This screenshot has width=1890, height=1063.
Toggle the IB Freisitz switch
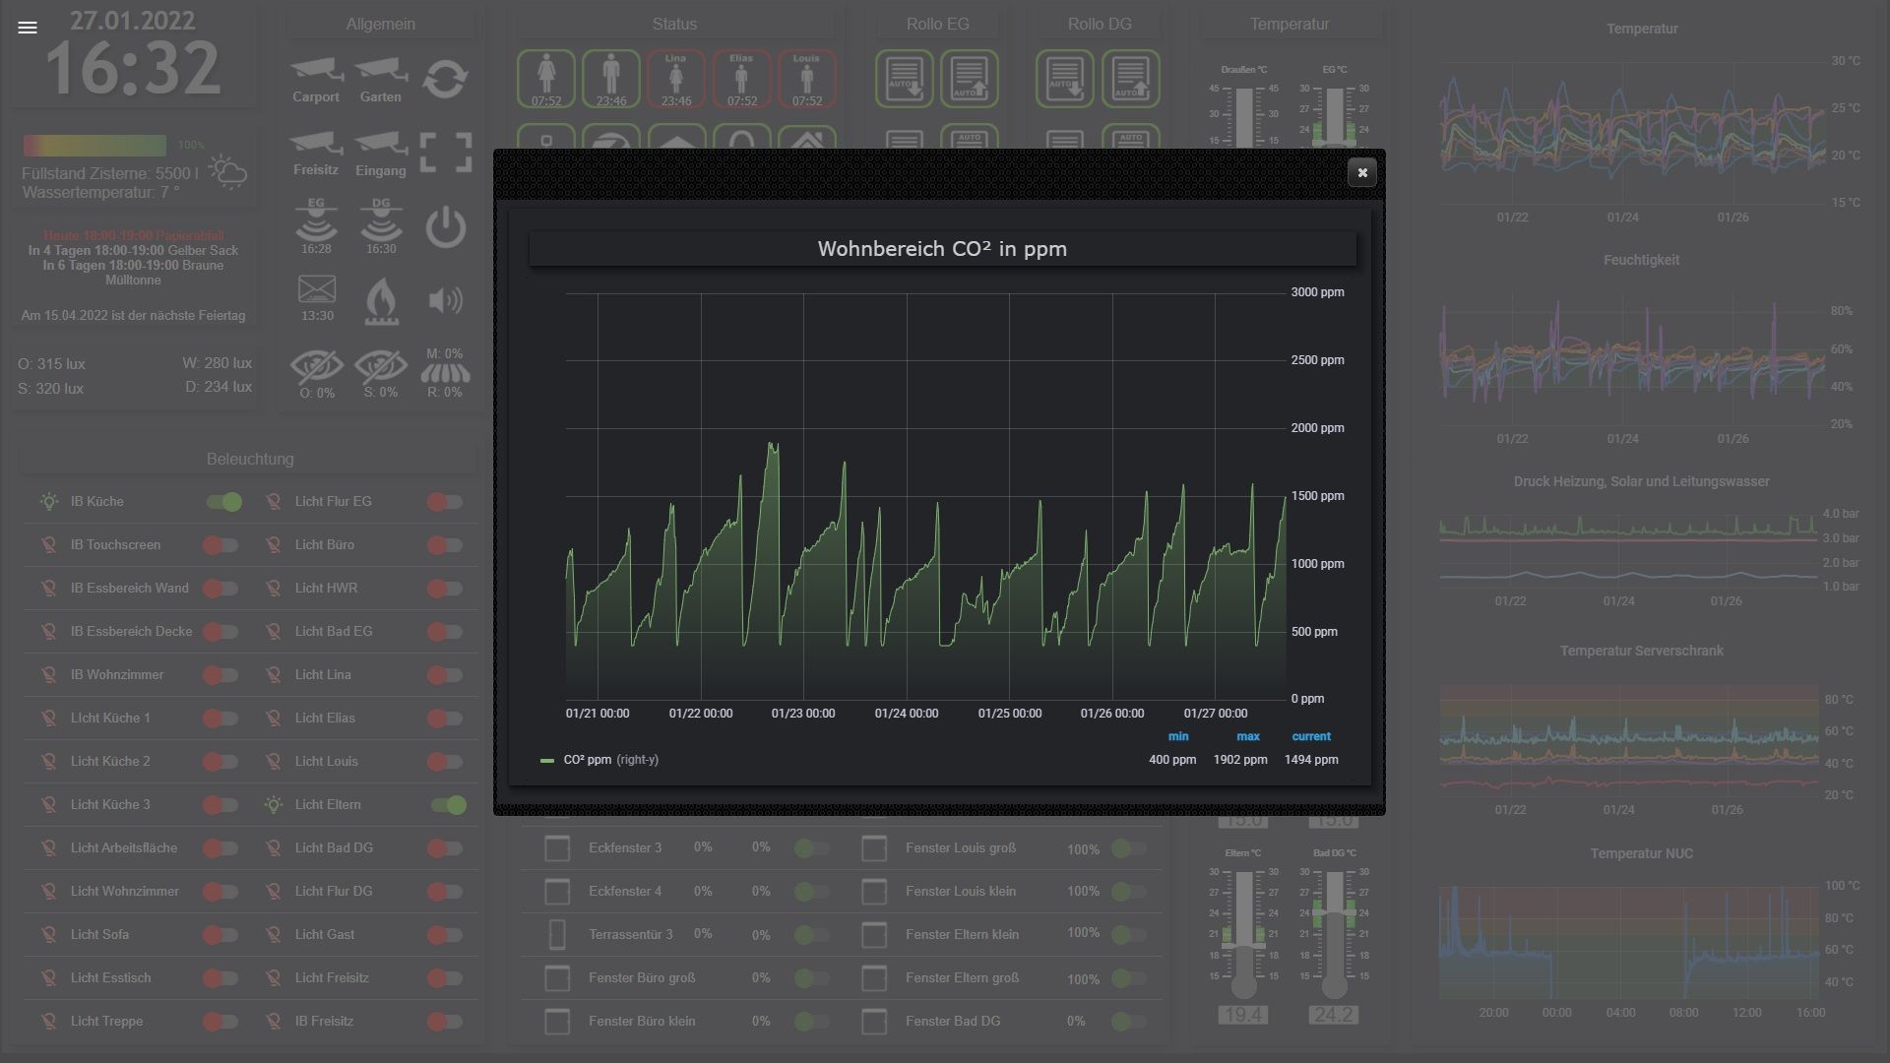[x=445, y=1022]
